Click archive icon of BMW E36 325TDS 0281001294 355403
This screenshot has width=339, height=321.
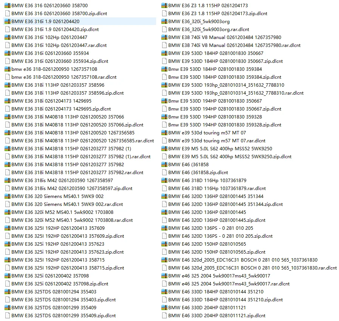(x=7, y=292)
